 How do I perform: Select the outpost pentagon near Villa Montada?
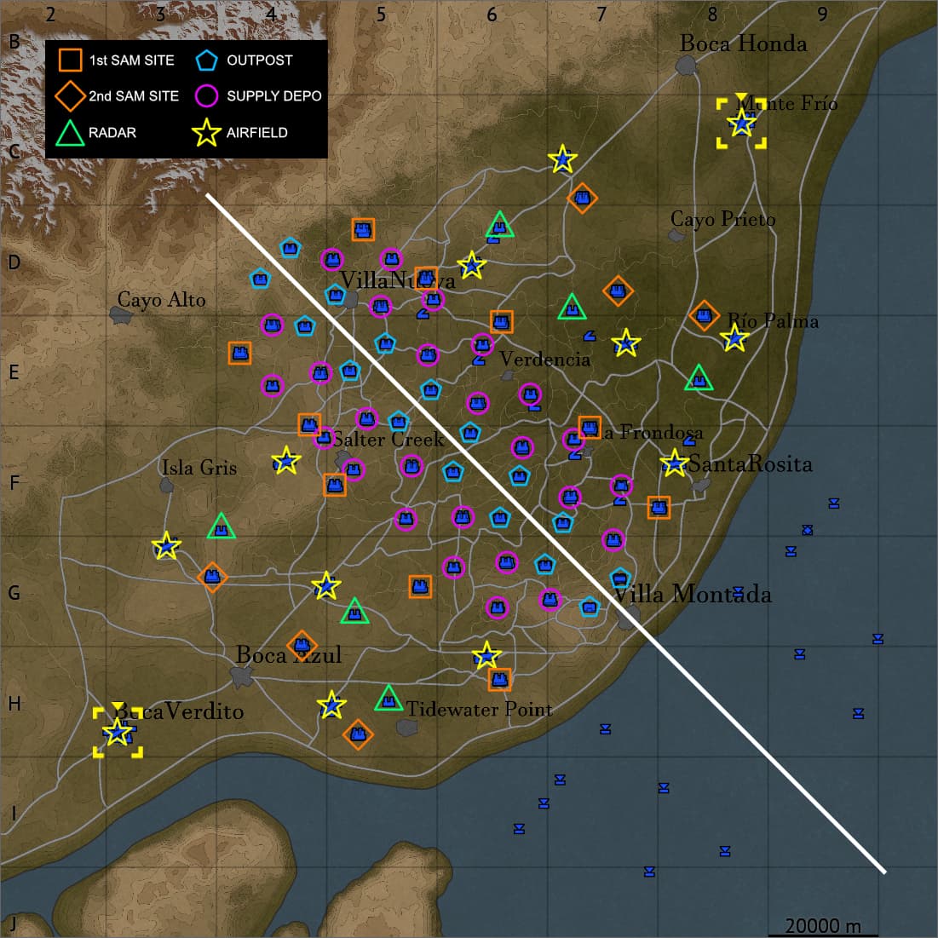coord(620,578)
